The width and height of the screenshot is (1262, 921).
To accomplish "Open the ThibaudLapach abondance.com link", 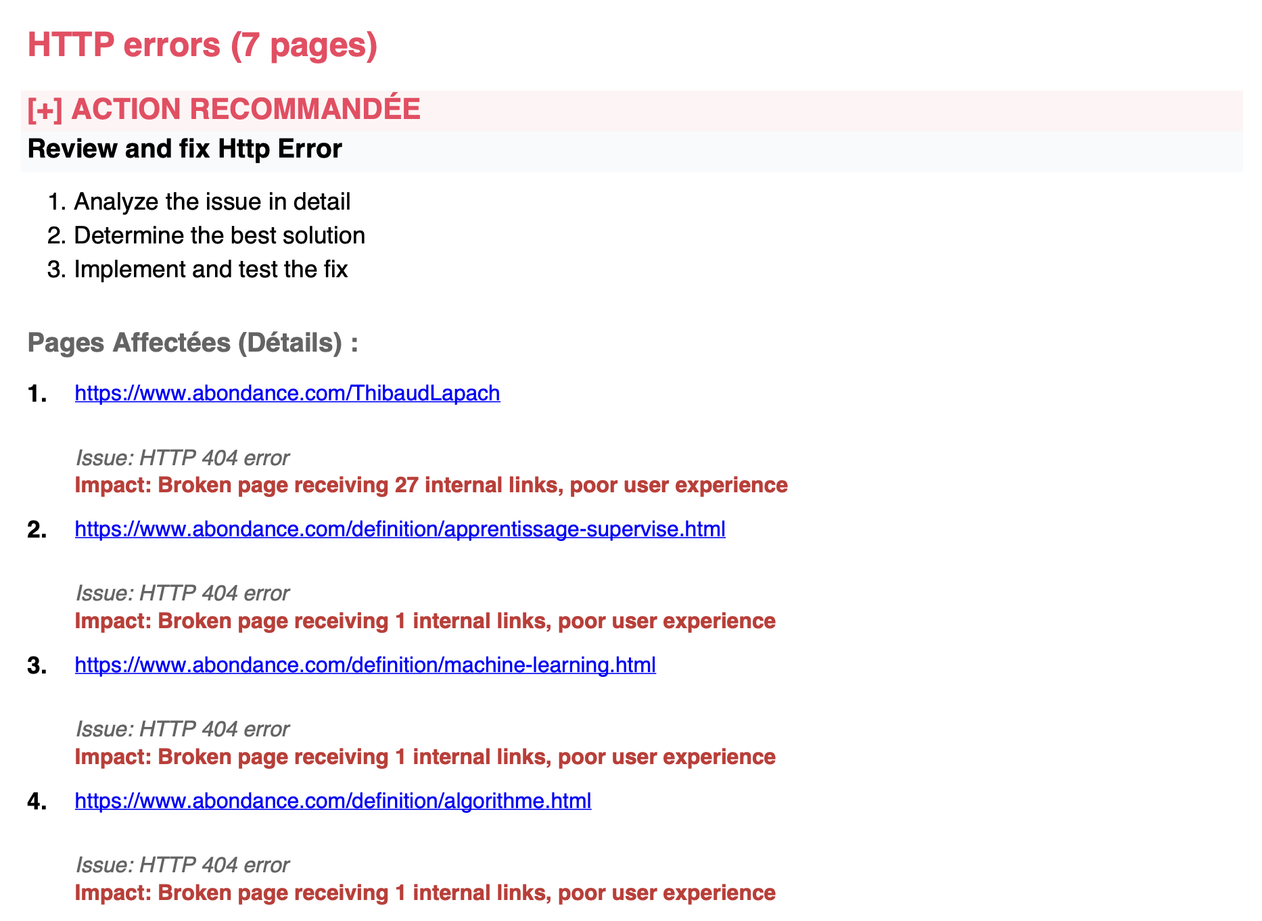I will (x=287, y=393).
